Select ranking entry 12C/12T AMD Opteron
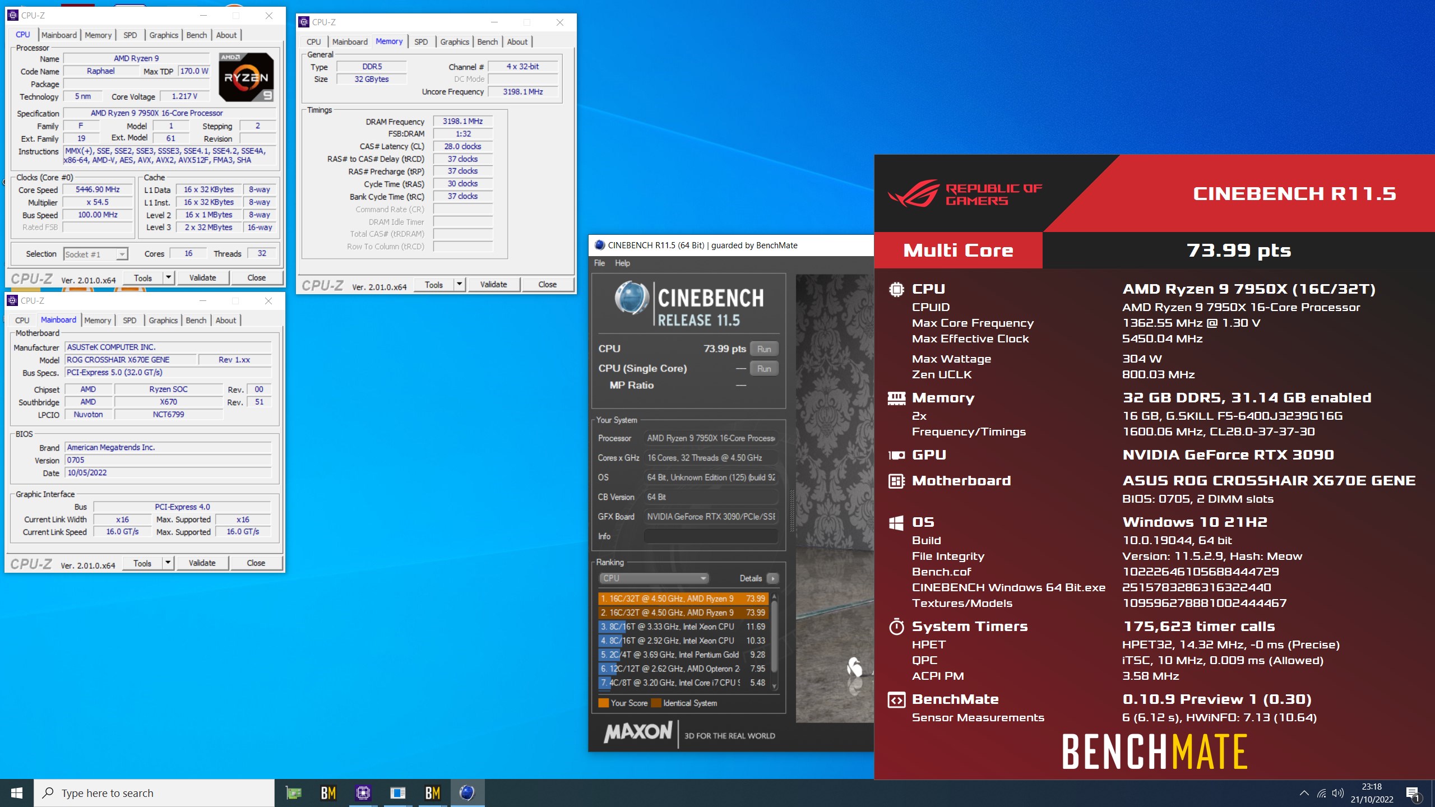Image resolution: width=1435 pixels, height=807 pixels. (683, 669)
